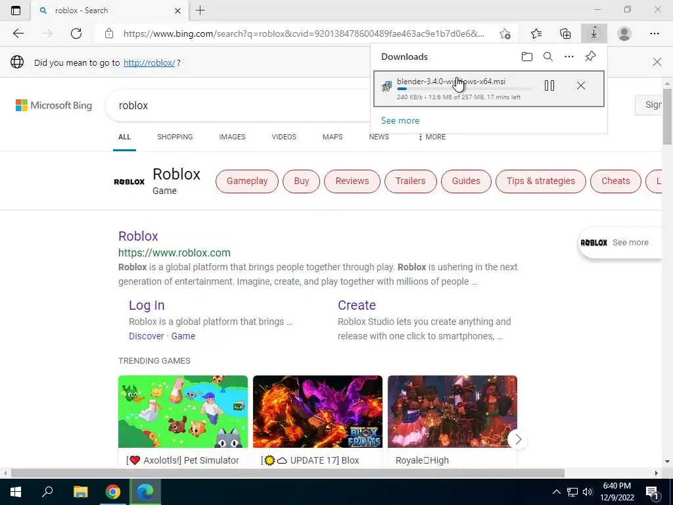Show hidden system tray icons
Screen dimensions: 673x505
(556, 492)
